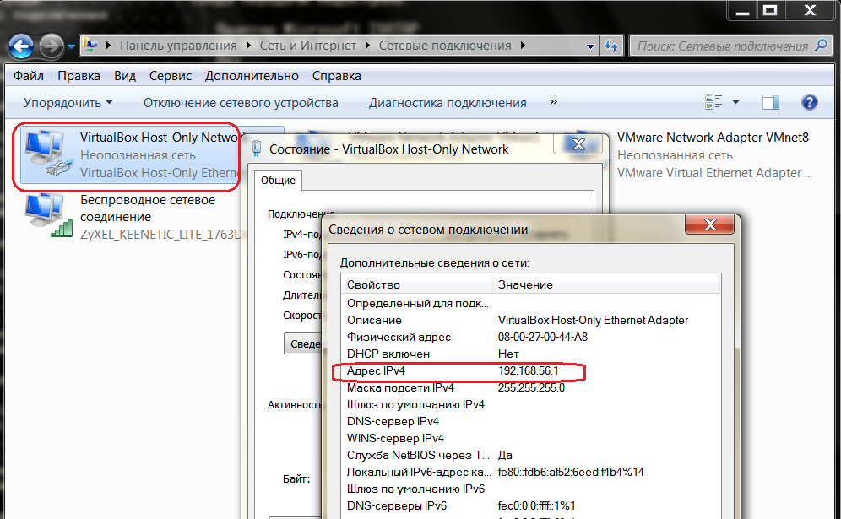
Task: Click Отключение сетевого устройства
Action: 241,103
